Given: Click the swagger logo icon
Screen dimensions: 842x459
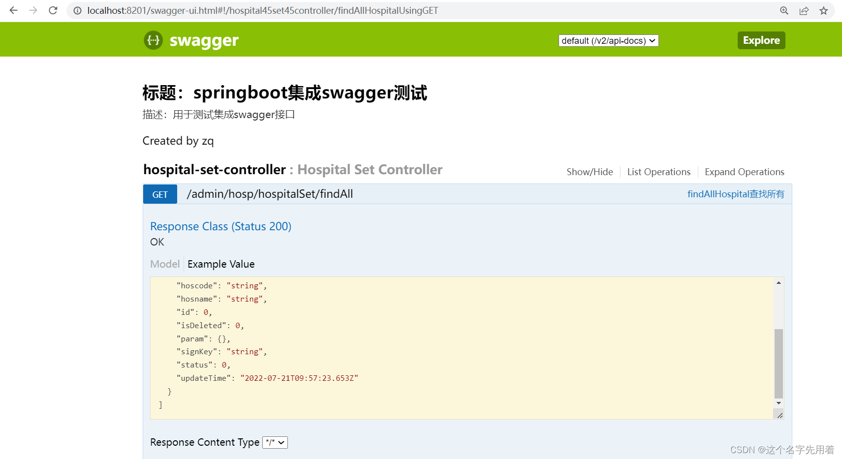Looking at the screenshot, I should (x=153, y=40).
